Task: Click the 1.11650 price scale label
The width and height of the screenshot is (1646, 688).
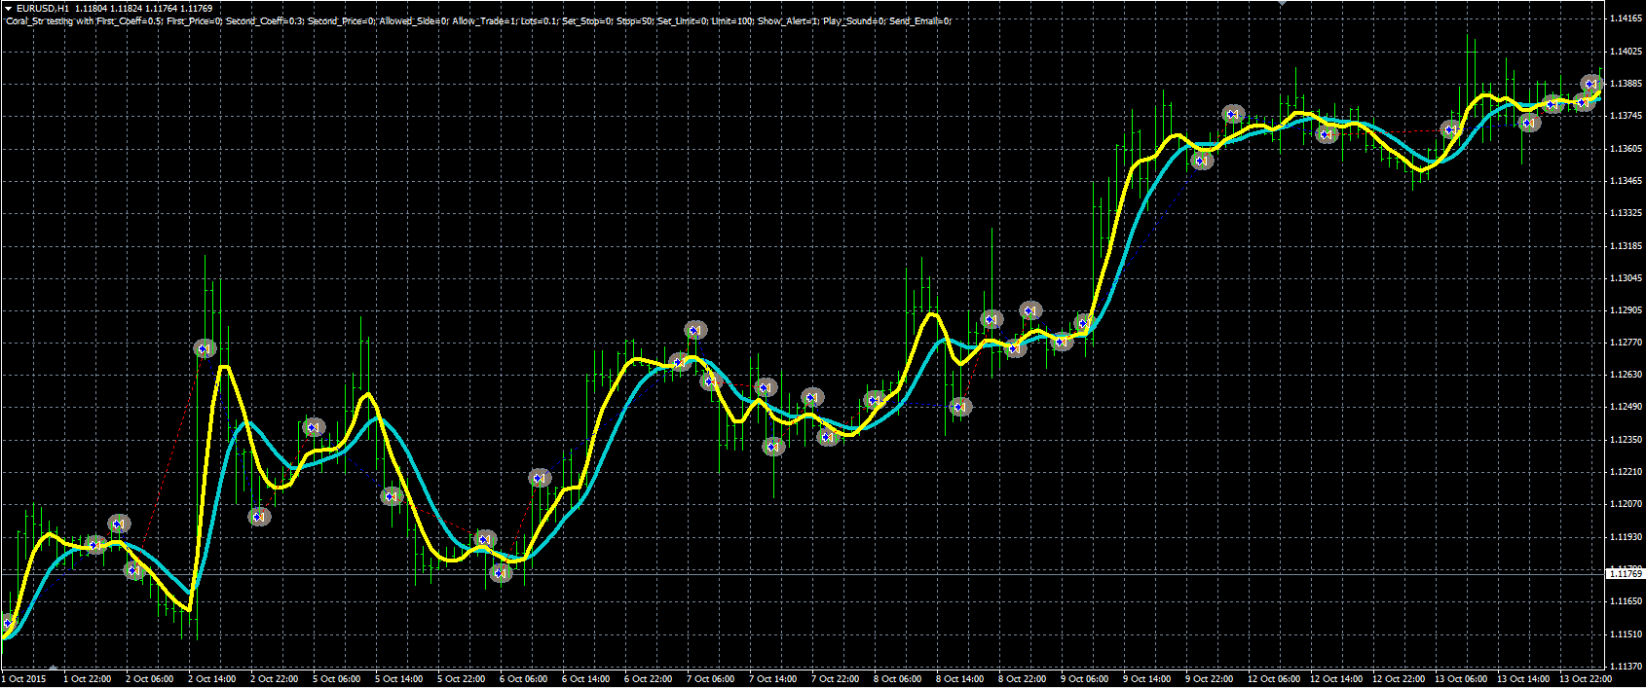Action: point(1627,601)
